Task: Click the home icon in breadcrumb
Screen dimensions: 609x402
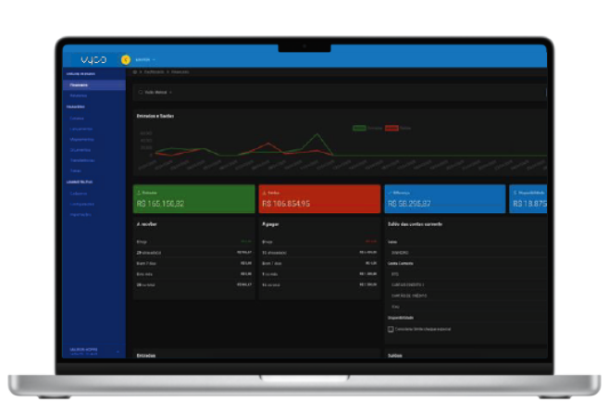Action: [x=135, y=72]
